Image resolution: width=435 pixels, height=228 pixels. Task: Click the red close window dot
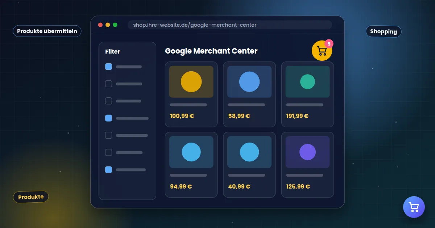point(100,25)
